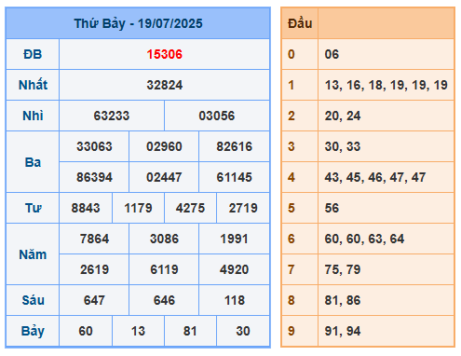
Task: Select the Tư prize number 8843
Action: (86, 208)
